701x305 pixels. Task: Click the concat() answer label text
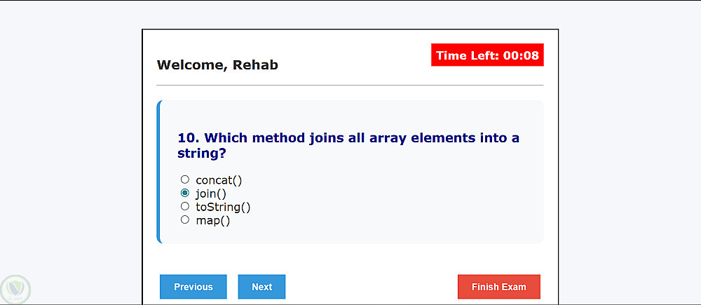click(x=219, y=180)
